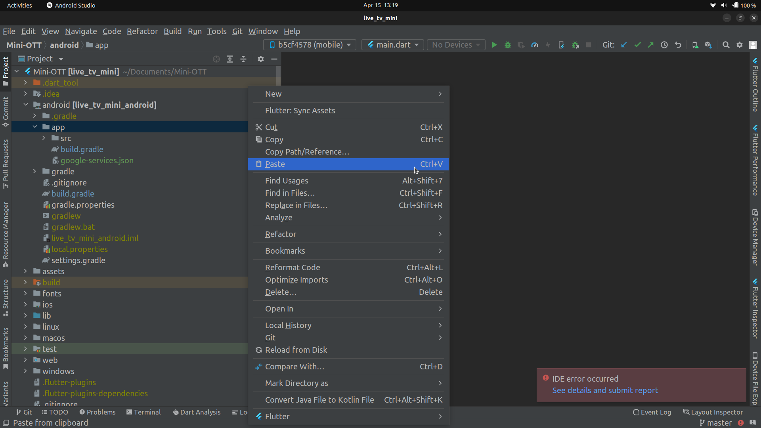Click See details and submit report link

[605, 390]
